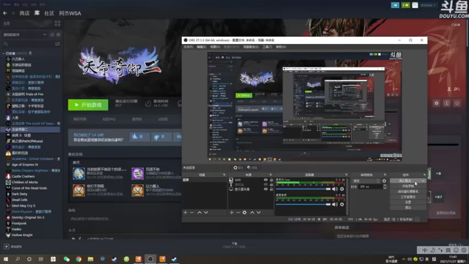Image resolution: width=469 pixels, height=264 pixels.
Task: Open the scene transition type dropdown
Action: click(x=366, y=181)
